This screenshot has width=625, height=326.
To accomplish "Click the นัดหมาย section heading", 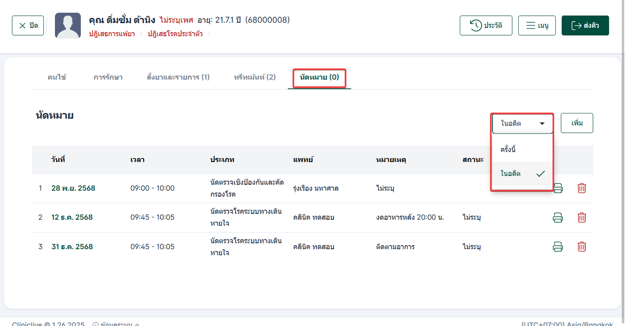I will 54,116.
